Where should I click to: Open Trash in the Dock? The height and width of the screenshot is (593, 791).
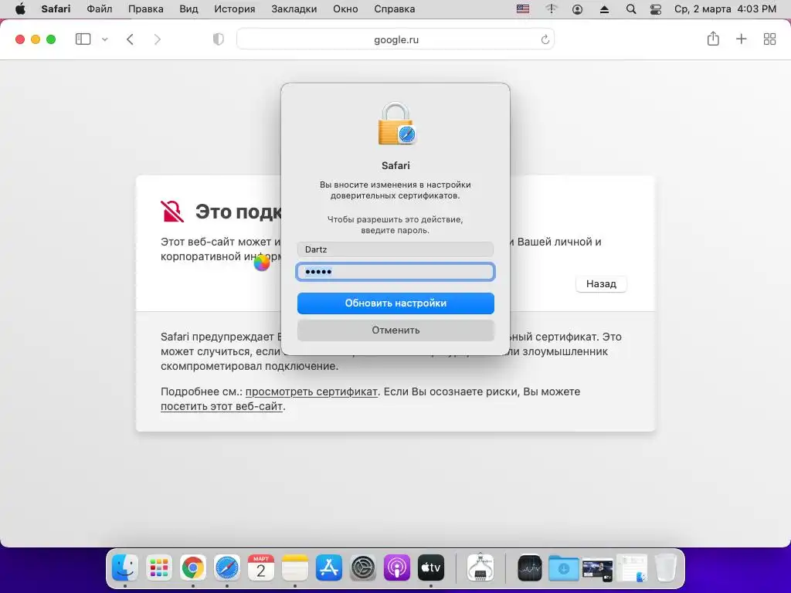[x=665, y=568]
